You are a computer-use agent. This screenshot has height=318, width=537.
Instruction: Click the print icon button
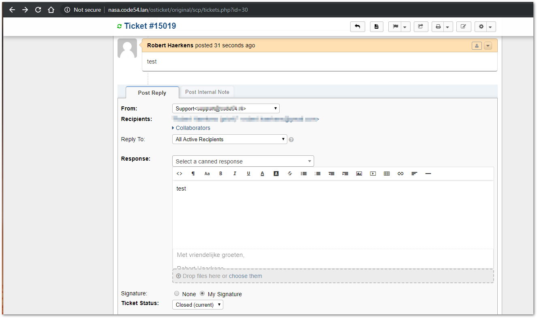pos(438,27)
